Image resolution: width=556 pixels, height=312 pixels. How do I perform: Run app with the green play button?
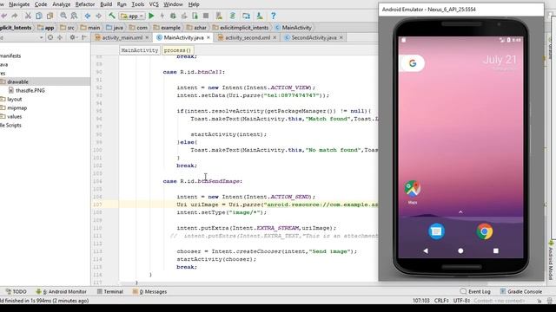(x=151, y=16)
